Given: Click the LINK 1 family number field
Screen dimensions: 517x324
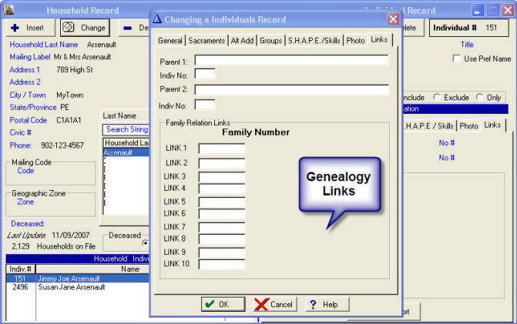Looking at the screenshot, I should [222, 149].
